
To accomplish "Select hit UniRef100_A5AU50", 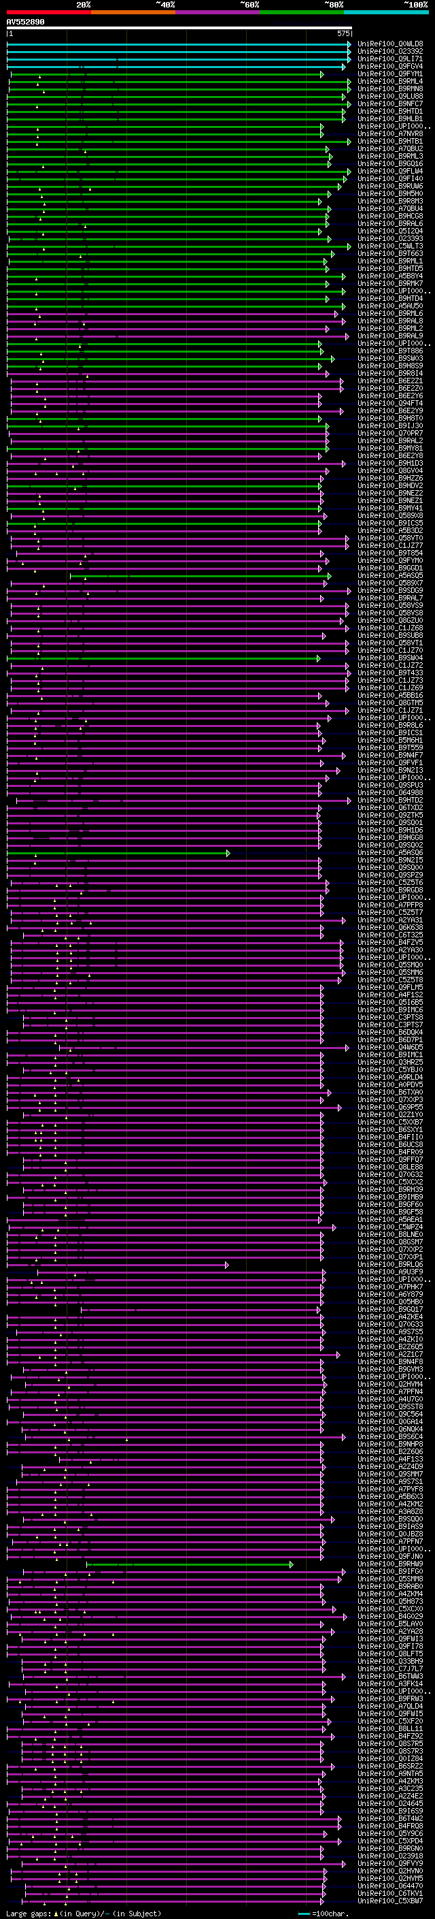I will click(x=390, y=306).
